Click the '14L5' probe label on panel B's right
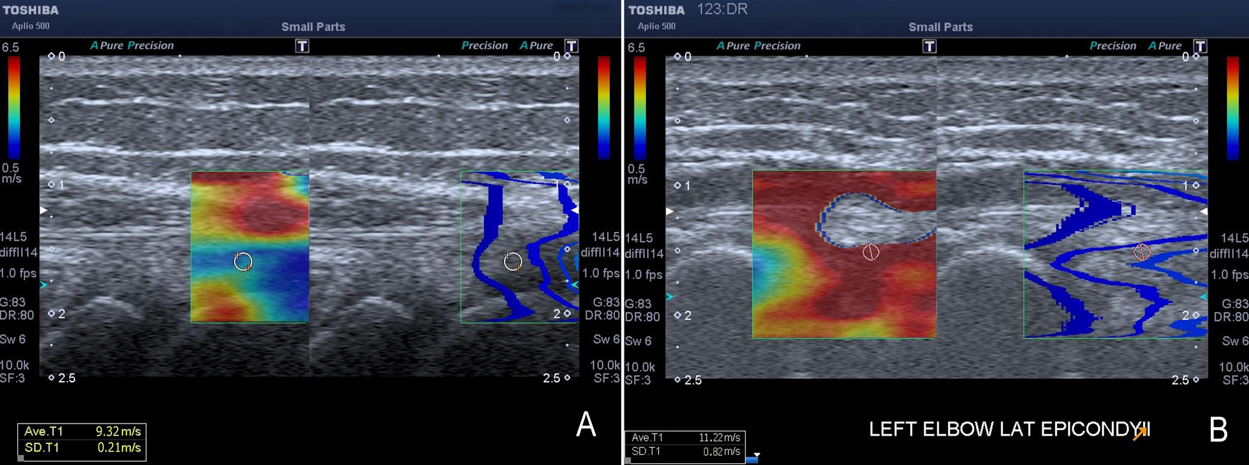This screenshot has width=1249, height=465. pyautogui.click(x=1234, y=238)
